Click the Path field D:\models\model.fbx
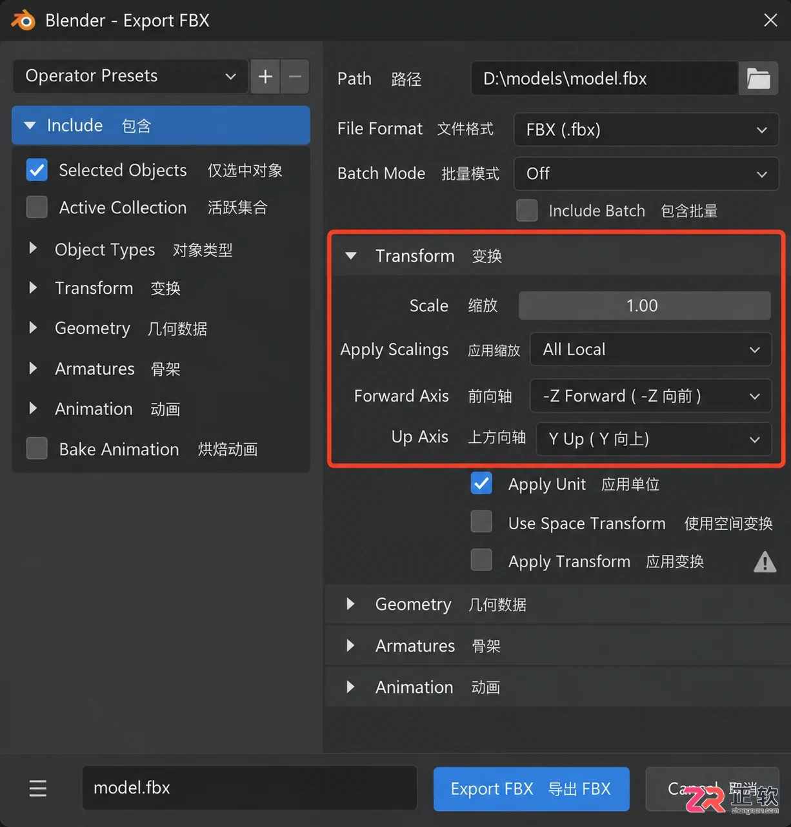 pyautogui.click(x=605, y=79)
